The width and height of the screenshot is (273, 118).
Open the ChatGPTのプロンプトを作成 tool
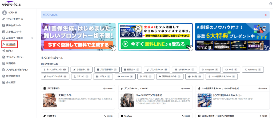pyautogui.click(x=155, y=97)
